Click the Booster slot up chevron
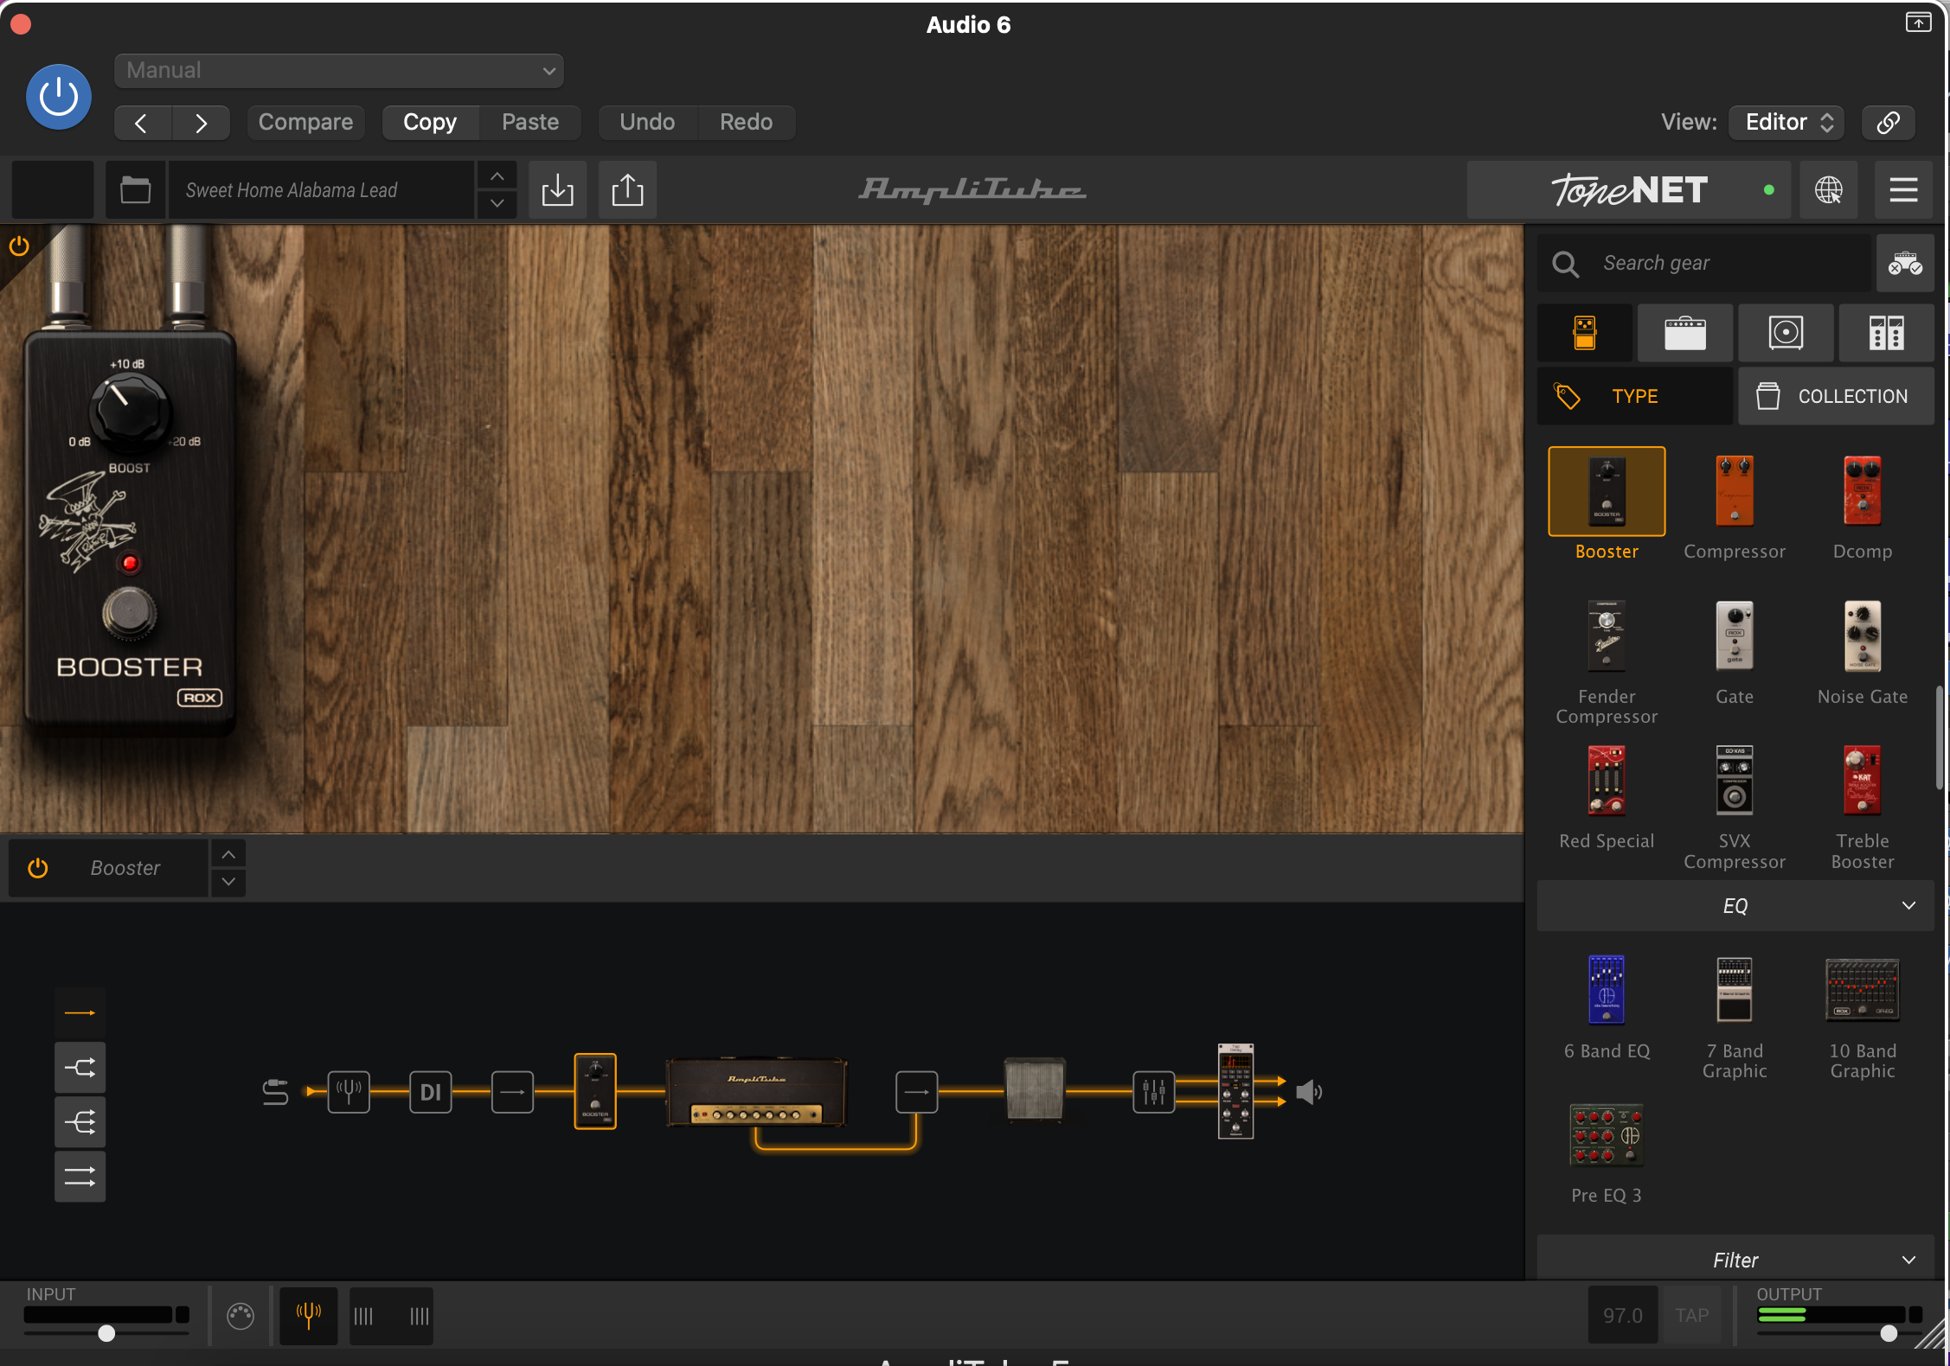This screenshot has height=1366, width=1950. coord(228,854)
